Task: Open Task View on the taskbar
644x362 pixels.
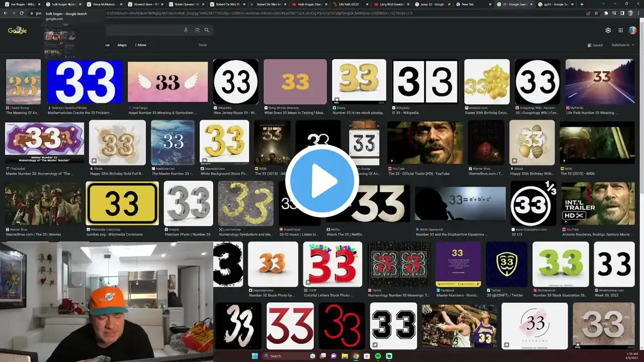Action: (323, 356)
